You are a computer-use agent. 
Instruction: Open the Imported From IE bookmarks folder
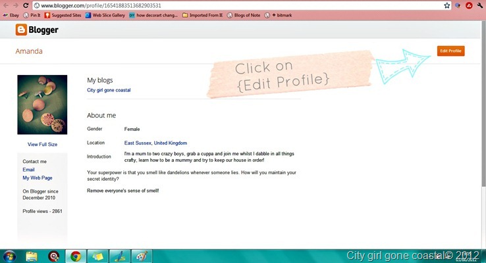202,15
